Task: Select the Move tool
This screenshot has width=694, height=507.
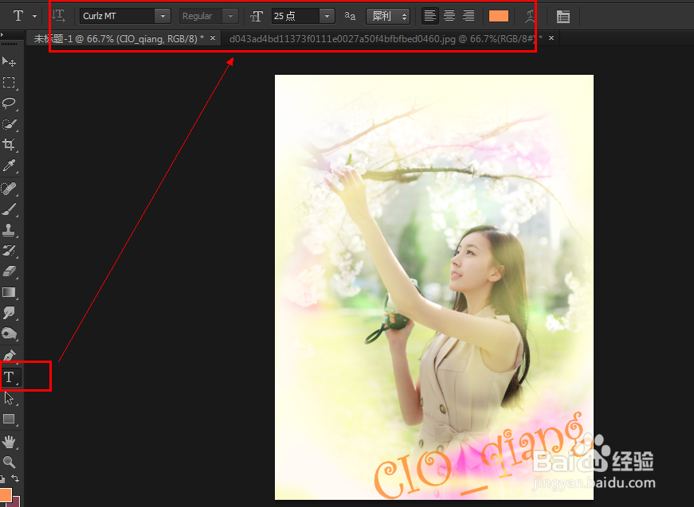Action: [x=9, y=62]
